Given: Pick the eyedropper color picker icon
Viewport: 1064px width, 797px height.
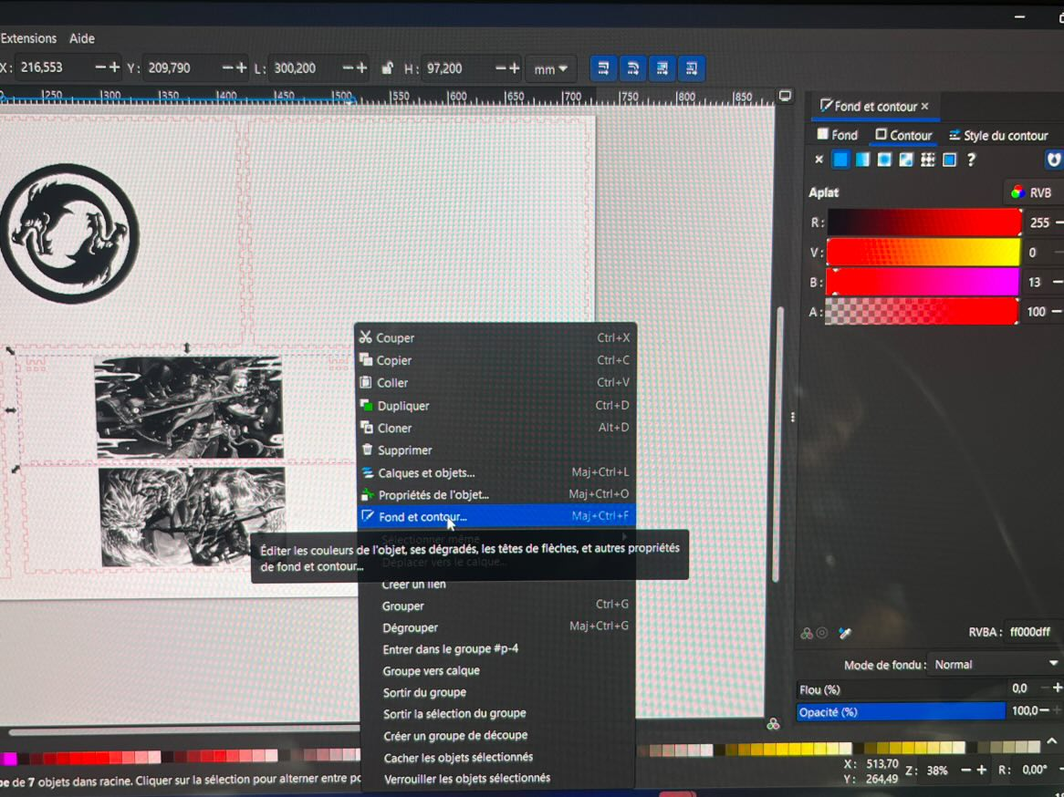Looking at the screenshot, I should click(845, 633).
